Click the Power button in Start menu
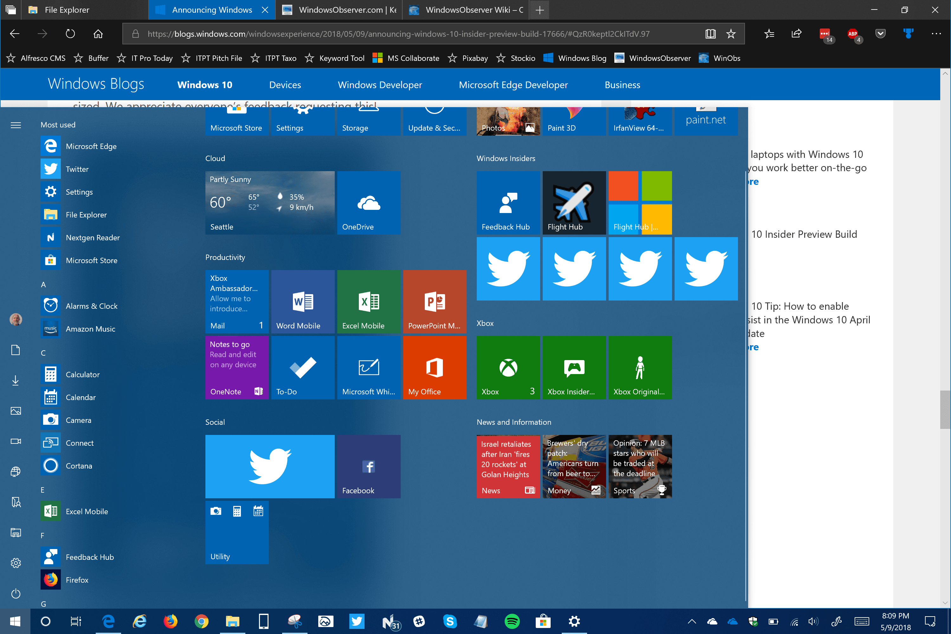This screenshot has height=634, width=951. [16, 593]
